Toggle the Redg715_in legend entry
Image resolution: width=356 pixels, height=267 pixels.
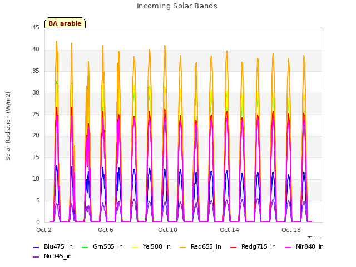pos(253,247)
